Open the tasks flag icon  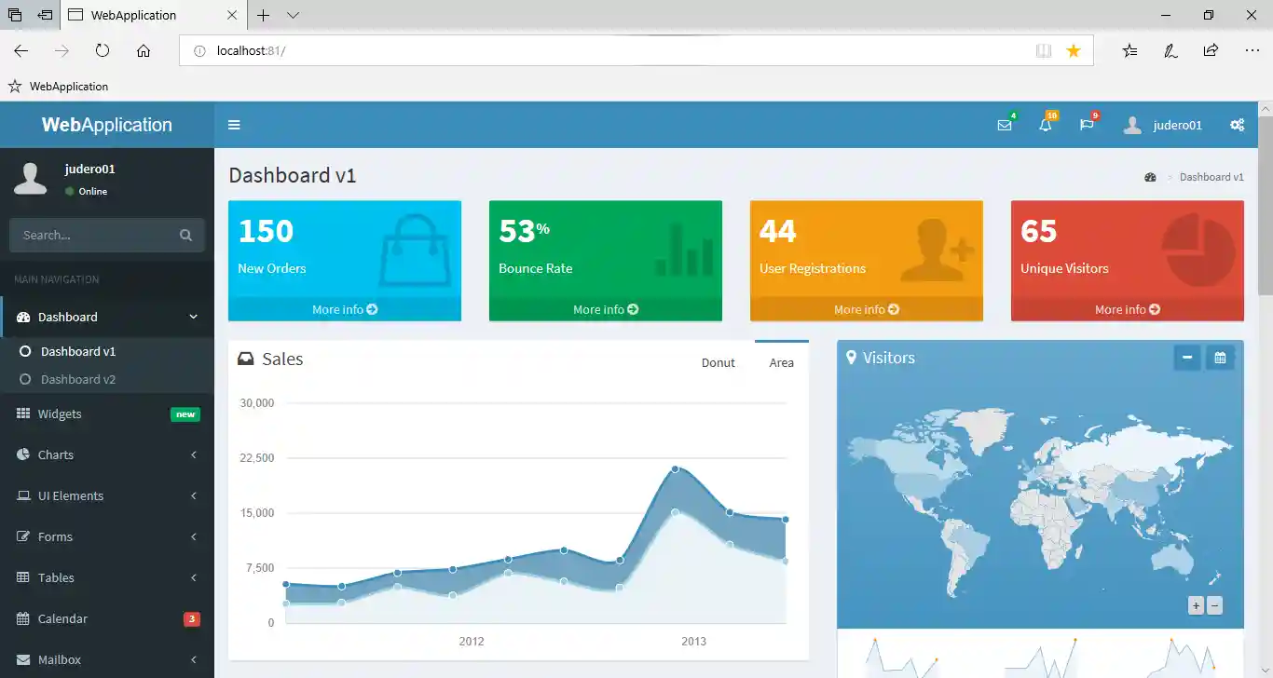(x=1087, y=125)
